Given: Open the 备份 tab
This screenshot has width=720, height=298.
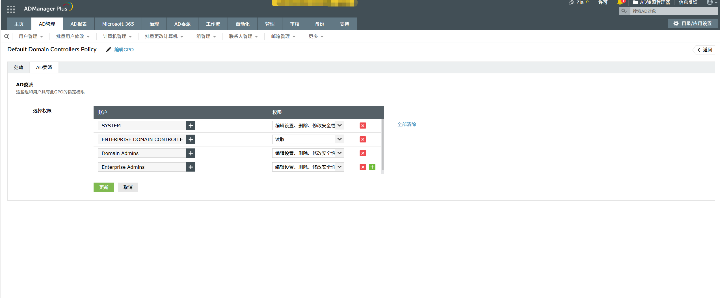Looking at the screenshot, I should (320, 24).
